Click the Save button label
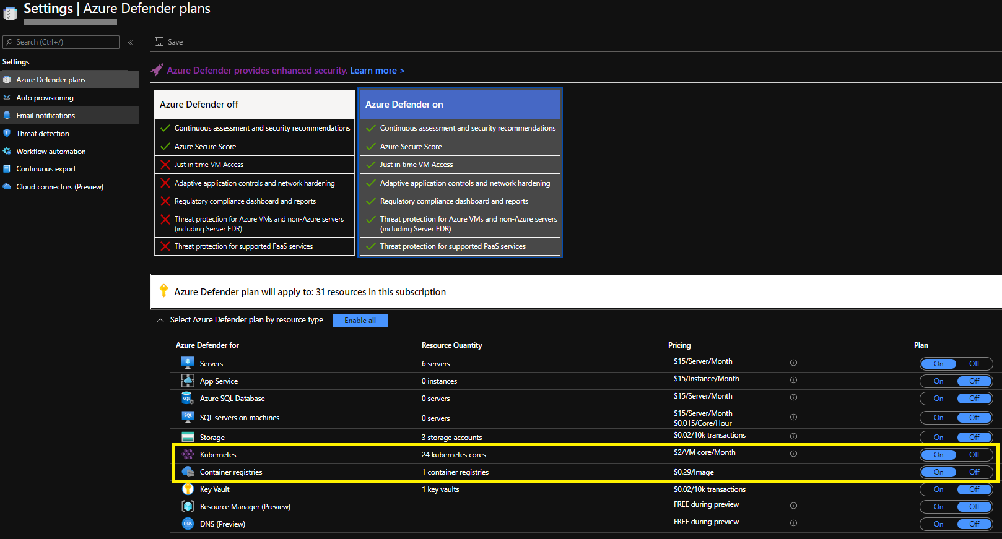 (175, 42)
